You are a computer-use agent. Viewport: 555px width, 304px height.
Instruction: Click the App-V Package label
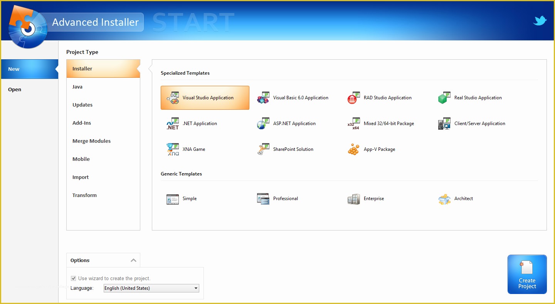click(379, 149)
